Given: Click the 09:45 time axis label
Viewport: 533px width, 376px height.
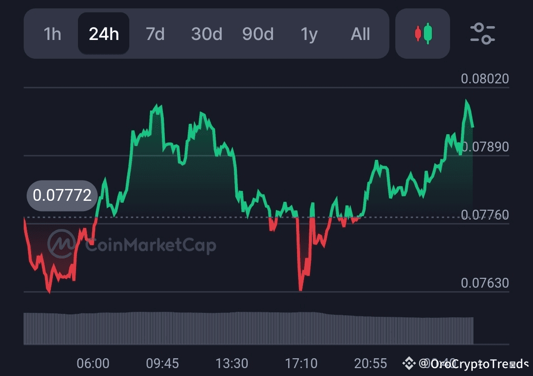Looking at the screenshot, I should tap(162, 364).
